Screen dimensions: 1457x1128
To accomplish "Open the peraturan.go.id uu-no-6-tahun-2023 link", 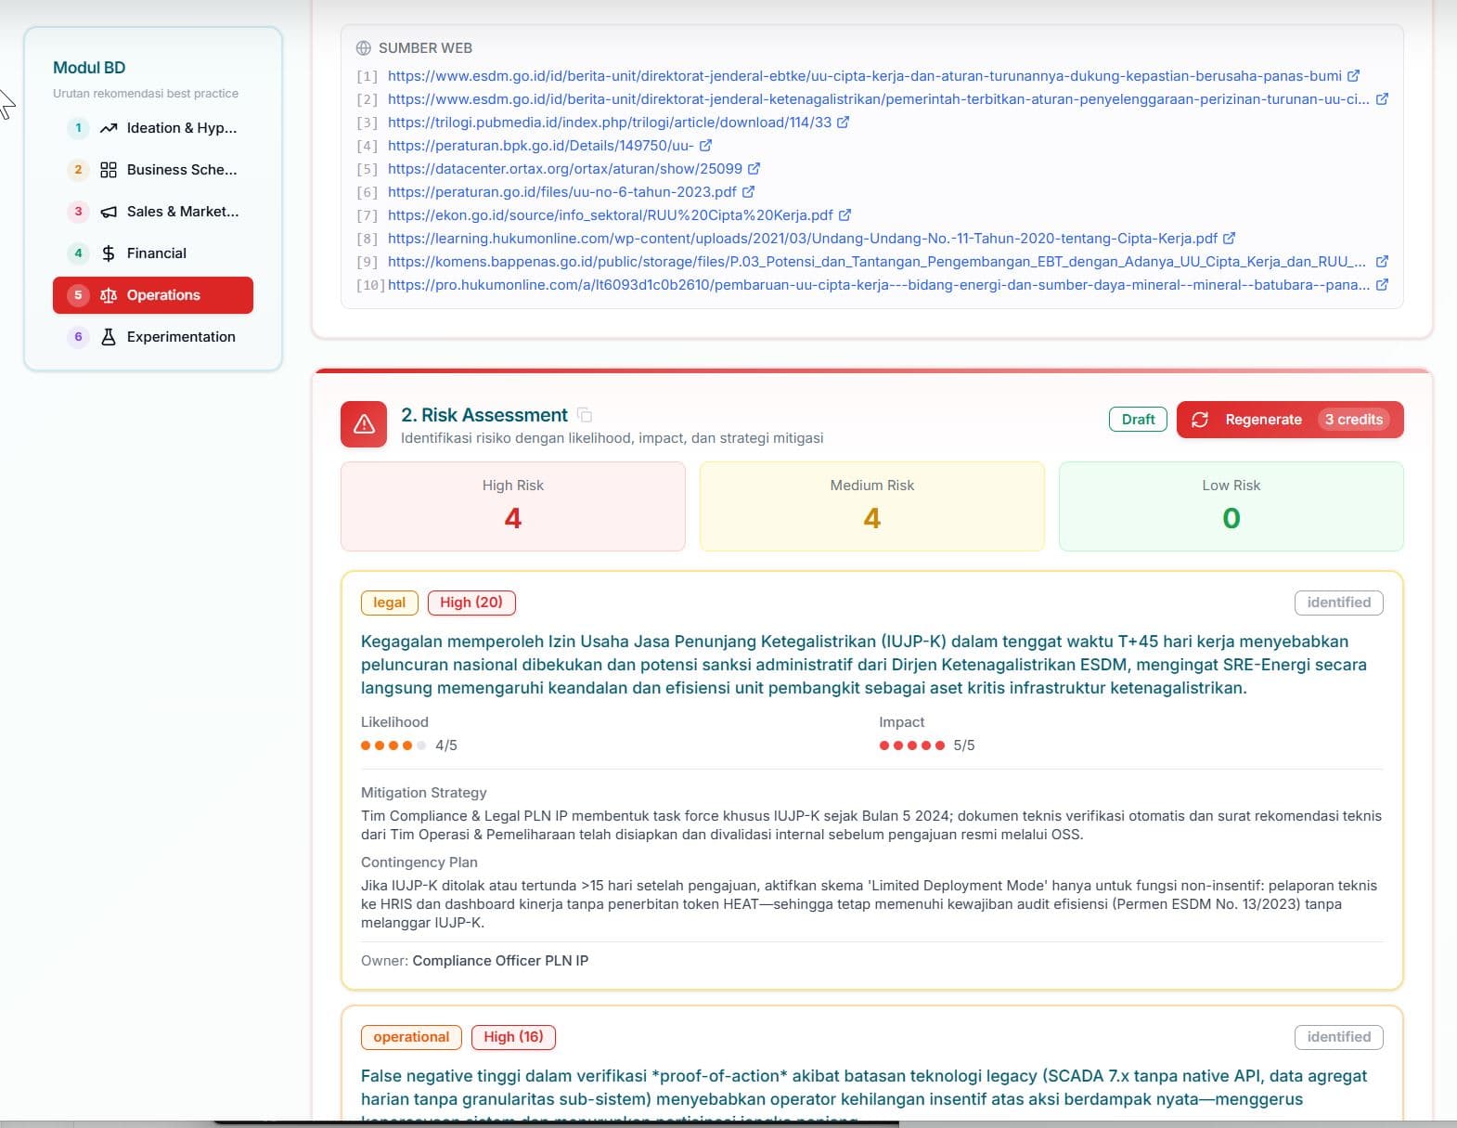I will 562,192.
